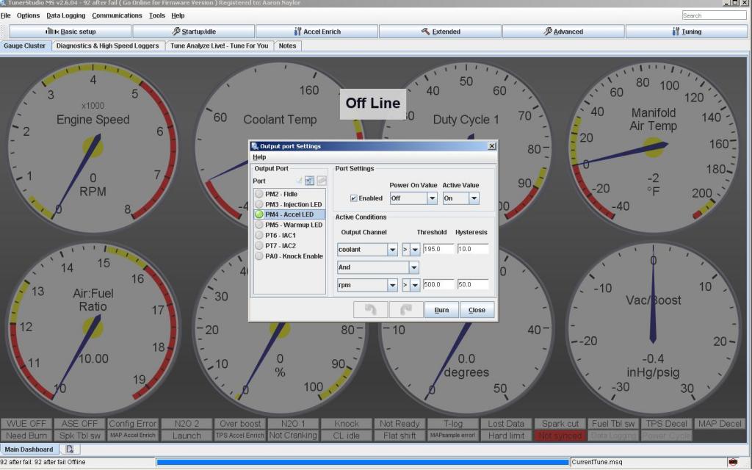Screen dimensions: 752x470
Task: Switch to Tune Analyze Live! tab
Action: pyautogui.click(x=219, y=46)
